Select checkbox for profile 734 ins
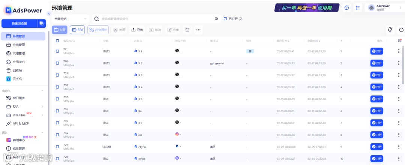This screenshot has width=405, height=165. click(57, 135)
